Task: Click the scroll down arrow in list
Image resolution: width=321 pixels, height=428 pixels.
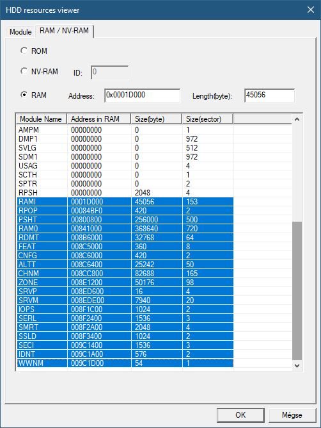Action: click(x=297, y=365)
